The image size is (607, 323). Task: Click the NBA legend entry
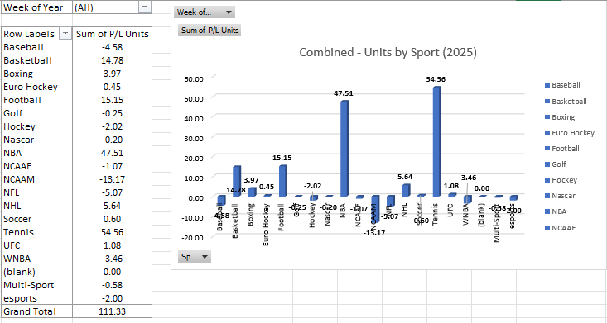pos(556,211)
